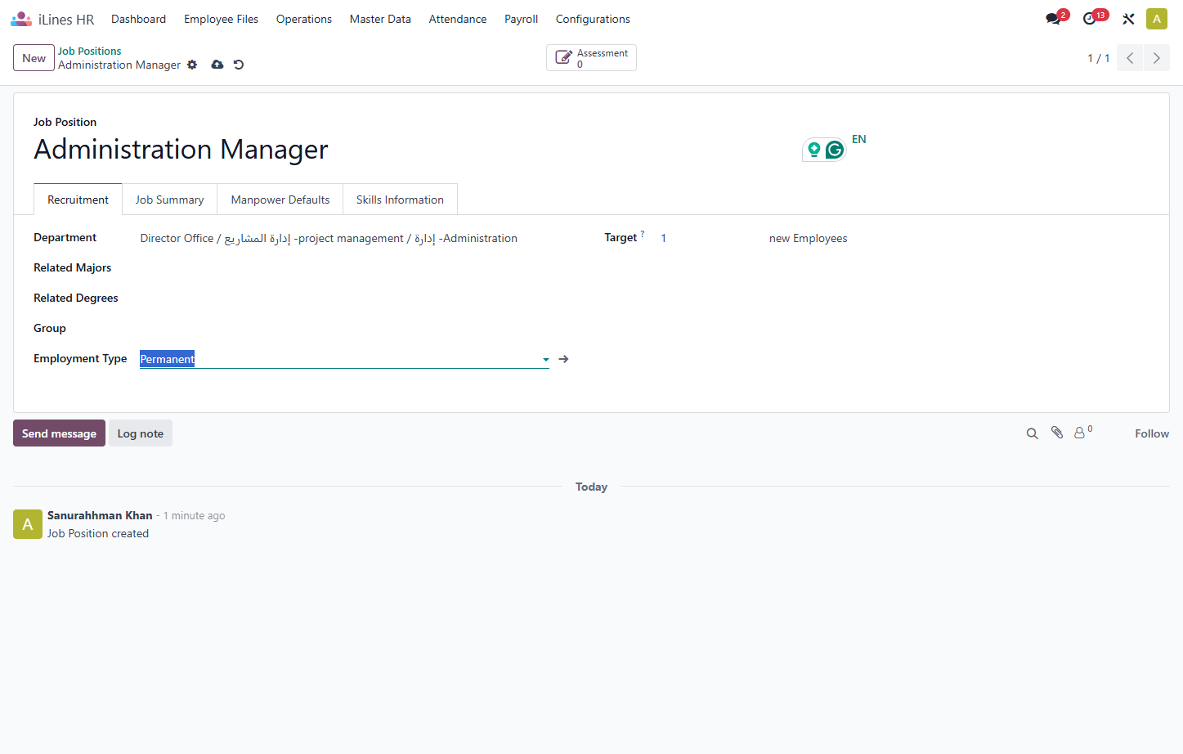This screenshot has height=754, width=1183.
Task: Open the Dashboard menu
Action: tap(138, 19)
